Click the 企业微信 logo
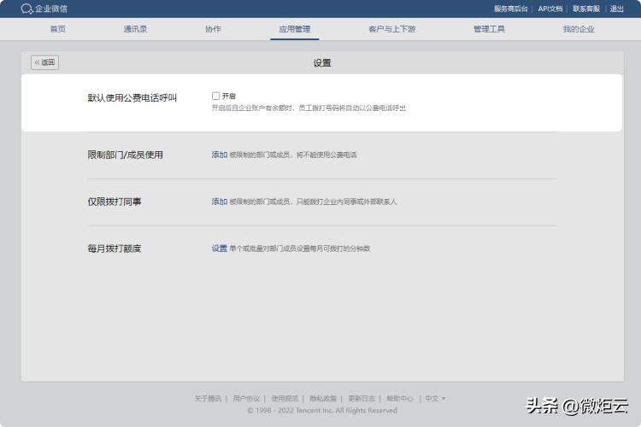This screenshot has height=427, width=641. pyautogui.click(x=44, y=9)
